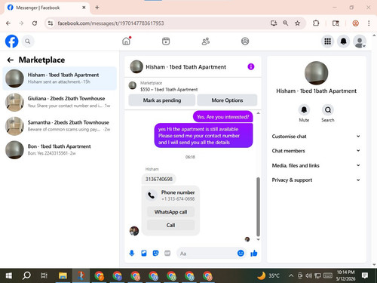
Task: Open the Groups icon in top navigation
Action: tap(245, 41)
